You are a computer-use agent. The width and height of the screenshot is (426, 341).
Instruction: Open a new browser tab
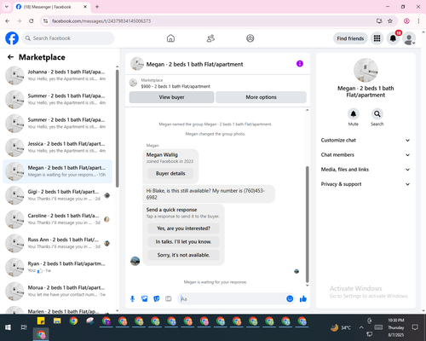pyautogui.click(x=97, y=7)
